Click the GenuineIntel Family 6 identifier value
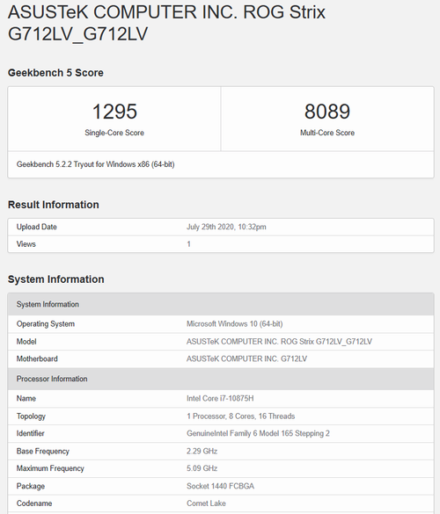Viewport: 440px width, 514px height. tap(258, 433)
